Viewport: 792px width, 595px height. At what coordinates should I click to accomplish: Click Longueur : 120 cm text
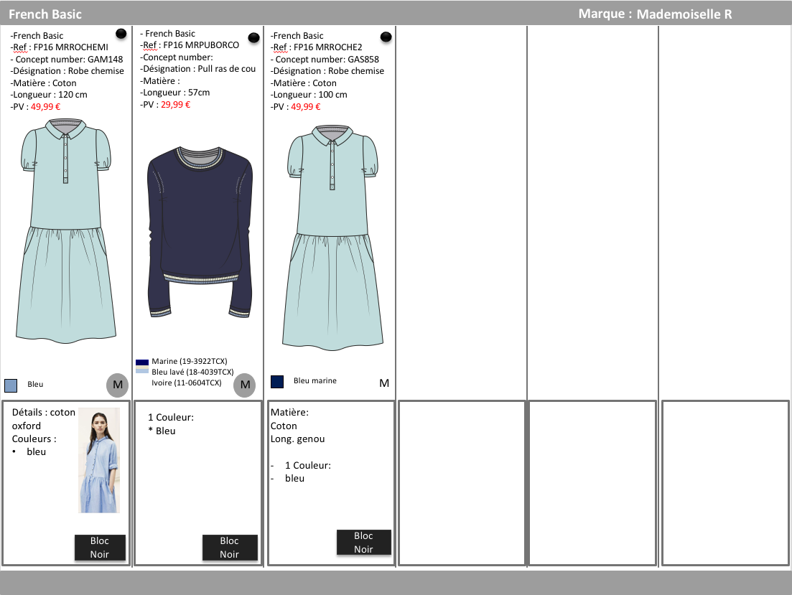[49, 95]
